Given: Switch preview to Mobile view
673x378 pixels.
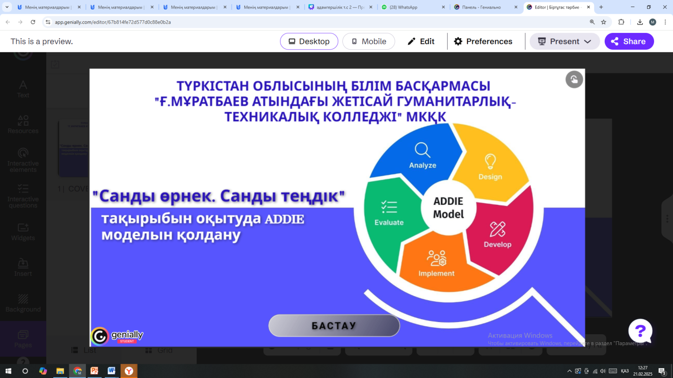Looking at the screenshot, I should click(368, 41).
